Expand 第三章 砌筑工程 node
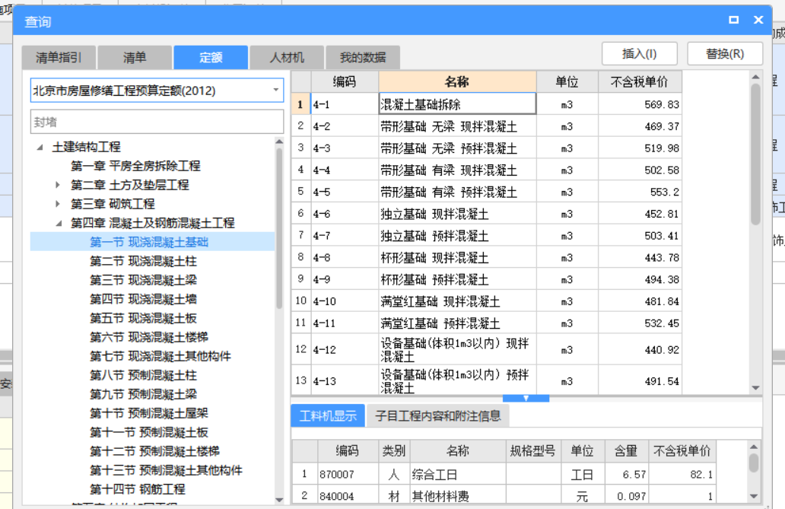The height and width of the screenshot is (509, 785). point(58,204)
